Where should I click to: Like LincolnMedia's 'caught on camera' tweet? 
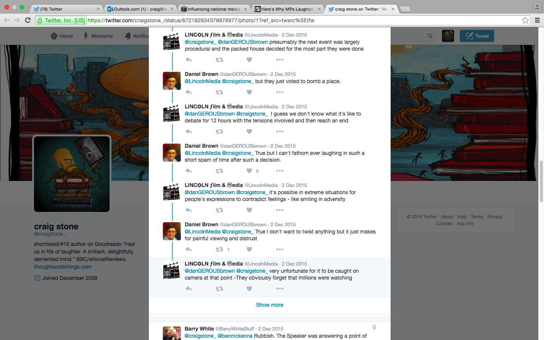tap(249, 289)
